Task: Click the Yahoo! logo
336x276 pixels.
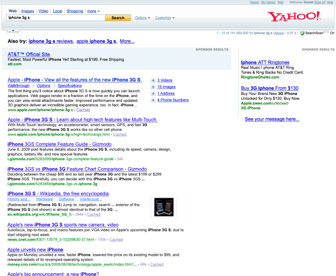Action: 294,16
